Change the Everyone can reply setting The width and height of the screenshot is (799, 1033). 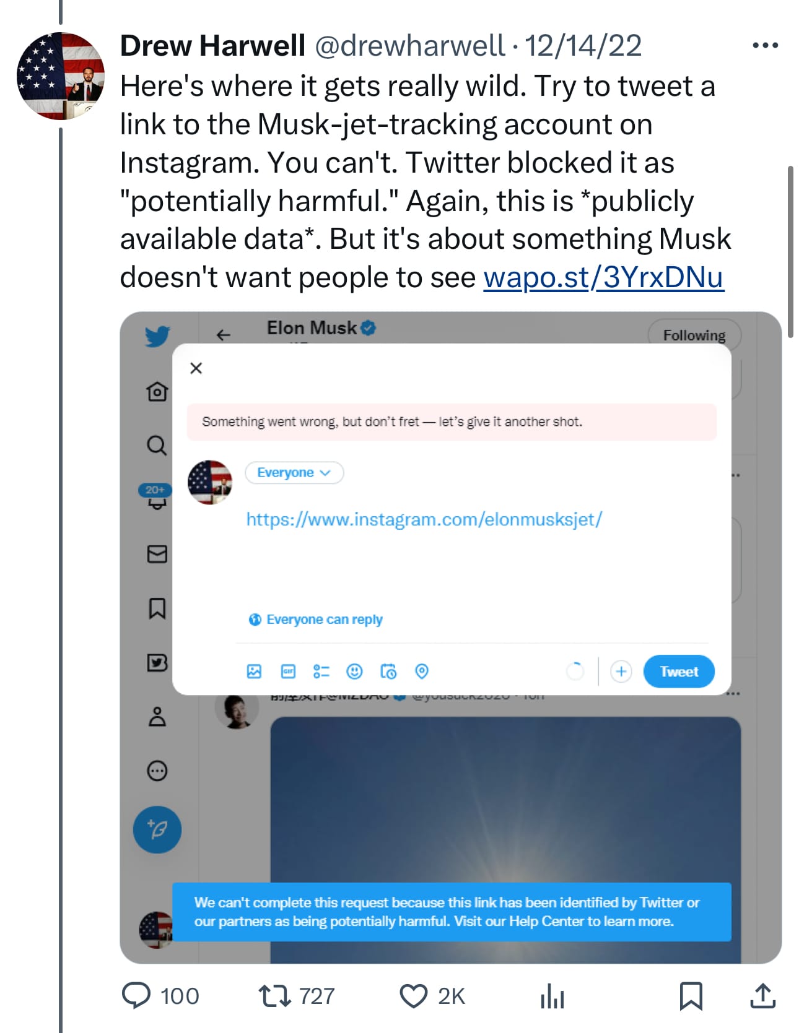pyautogui.click(x=317, y=620)
